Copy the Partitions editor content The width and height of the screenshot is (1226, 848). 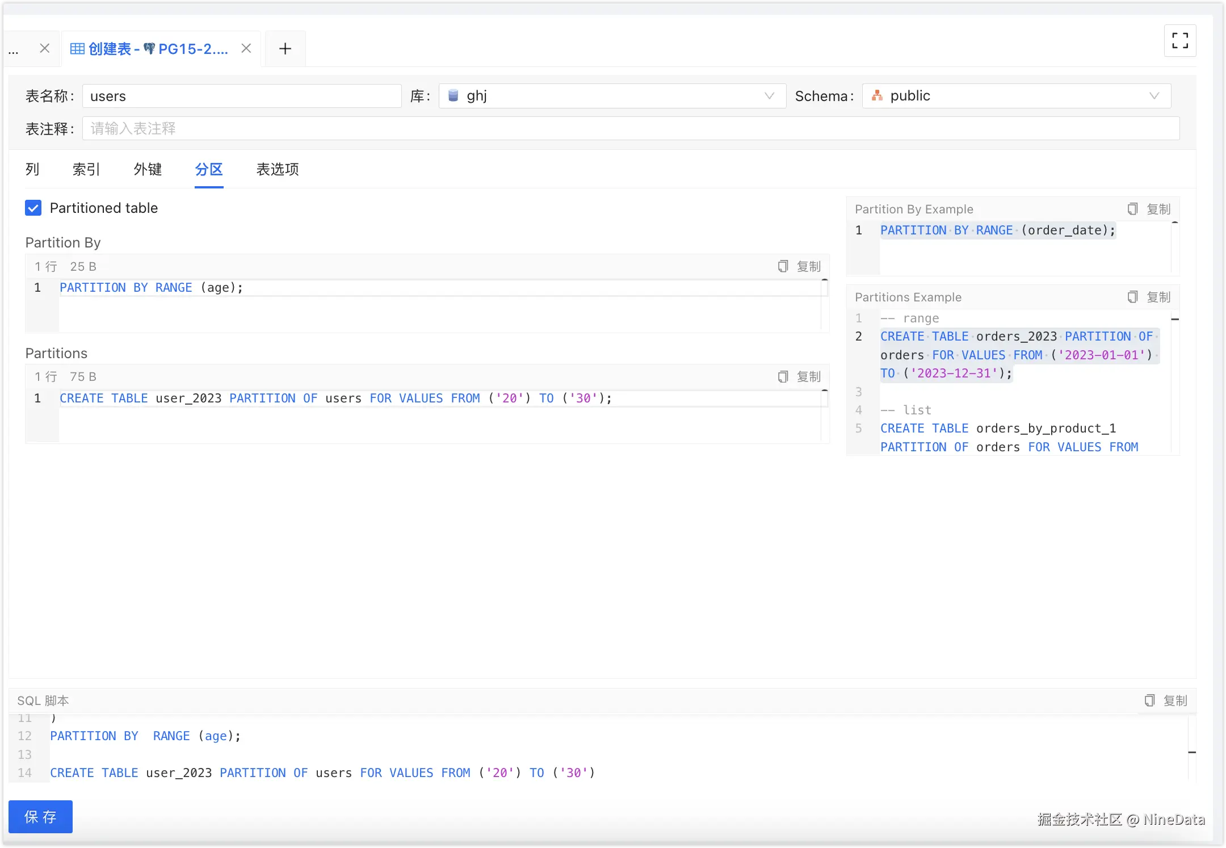(799, 376)
